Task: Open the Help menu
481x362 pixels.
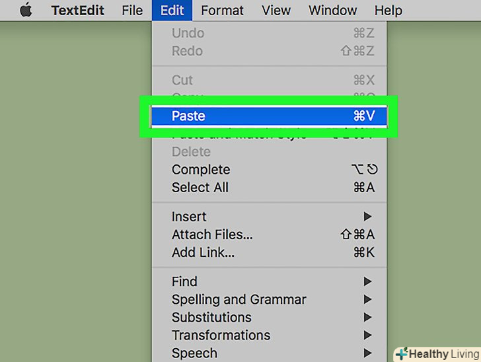Action: (388, 11)
